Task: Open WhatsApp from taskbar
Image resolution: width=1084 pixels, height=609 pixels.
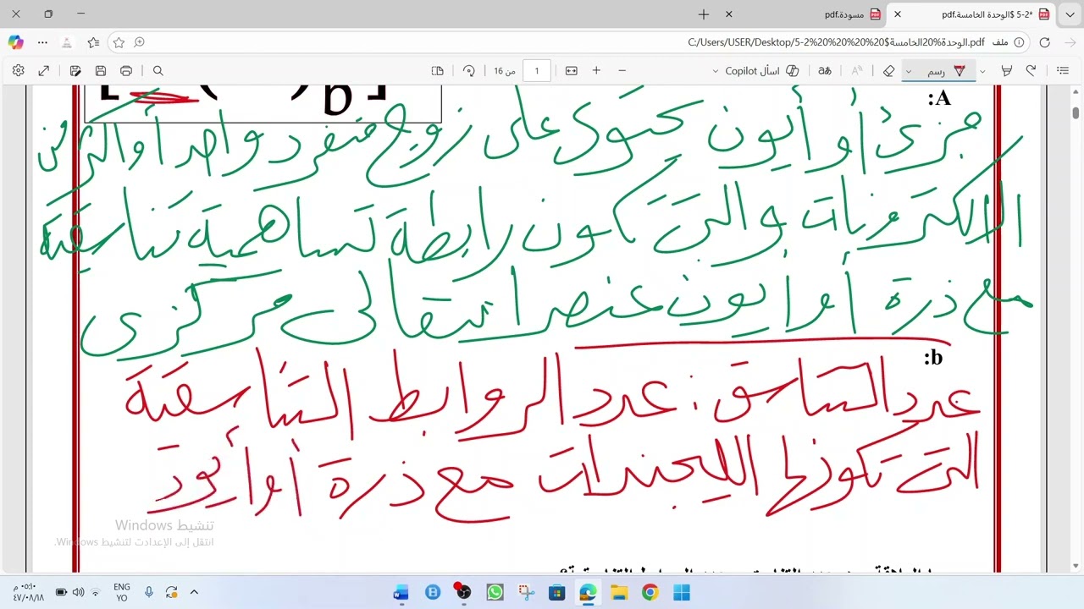Action: tap(495, 593)
